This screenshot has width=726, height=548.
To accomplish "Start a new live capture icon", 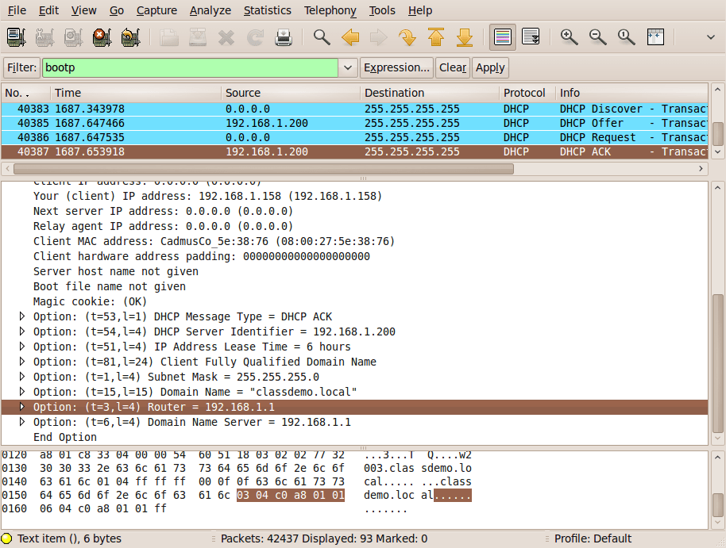I will [73, 37].
